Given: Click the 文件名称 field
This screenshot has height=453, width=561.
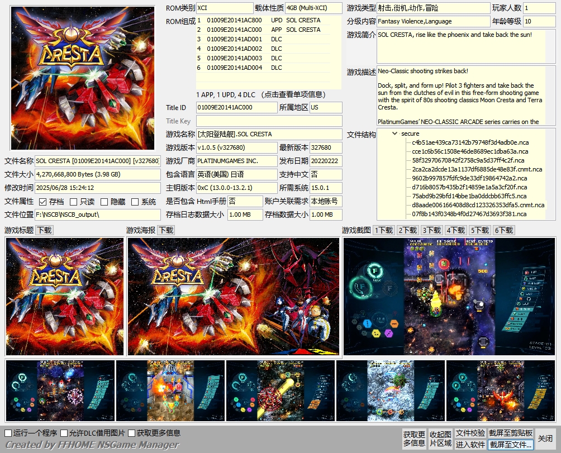Looking at the screenshot, I should point(98,161).
